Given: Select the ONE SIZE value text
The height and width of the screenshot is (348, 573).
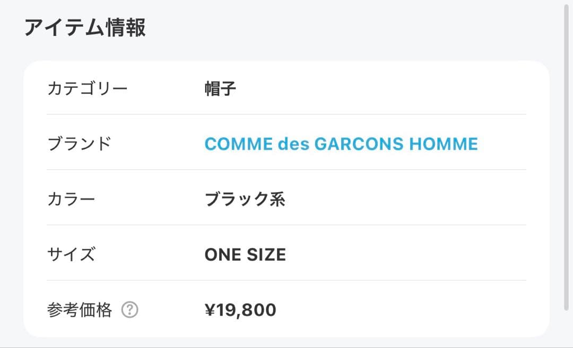Looking at the screenshot, I should (245, 254).
